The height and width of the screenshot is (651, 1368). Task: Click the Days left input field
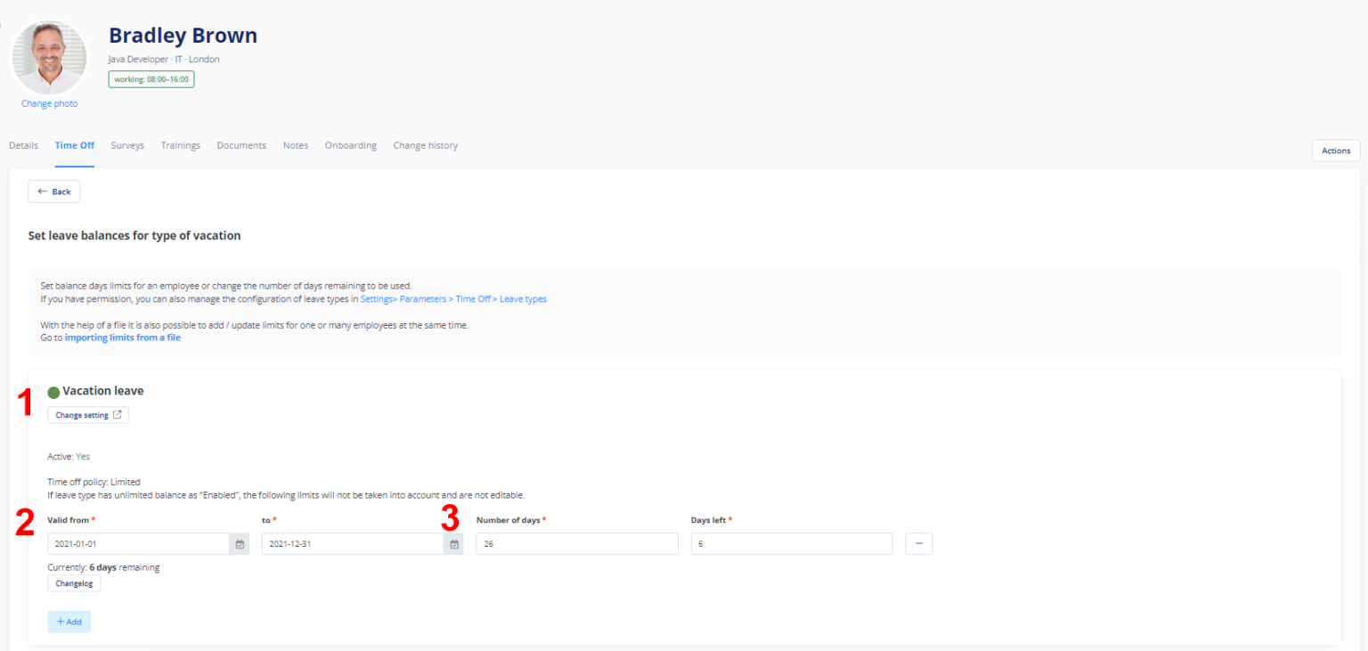(791, 544)
